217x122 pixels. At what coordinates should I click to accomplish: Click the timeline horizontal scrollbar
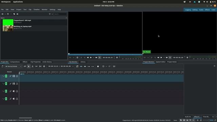coord(25,118)
